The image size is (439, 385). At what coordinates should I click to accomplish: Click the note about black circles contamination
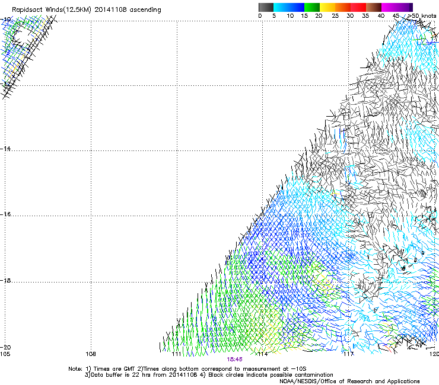coord(267,375)
